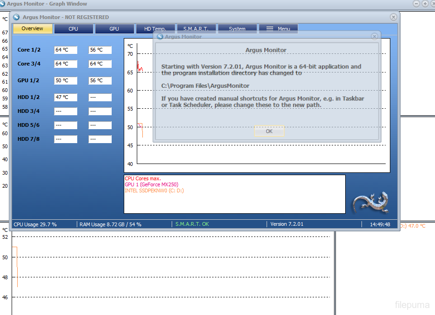Select Core 1/2 first temperature field
This screenshot has width=435, height=315.
tap(66, 50)
